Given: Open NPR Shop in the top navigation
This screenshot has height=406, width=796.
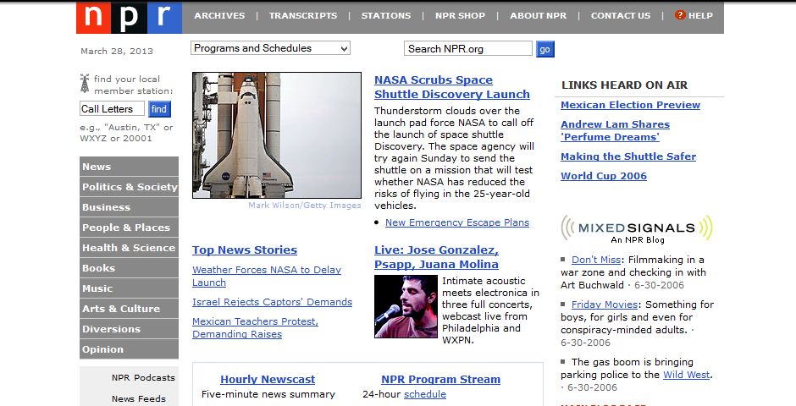Looking at the screenshot, I should (x=460, y=16).
